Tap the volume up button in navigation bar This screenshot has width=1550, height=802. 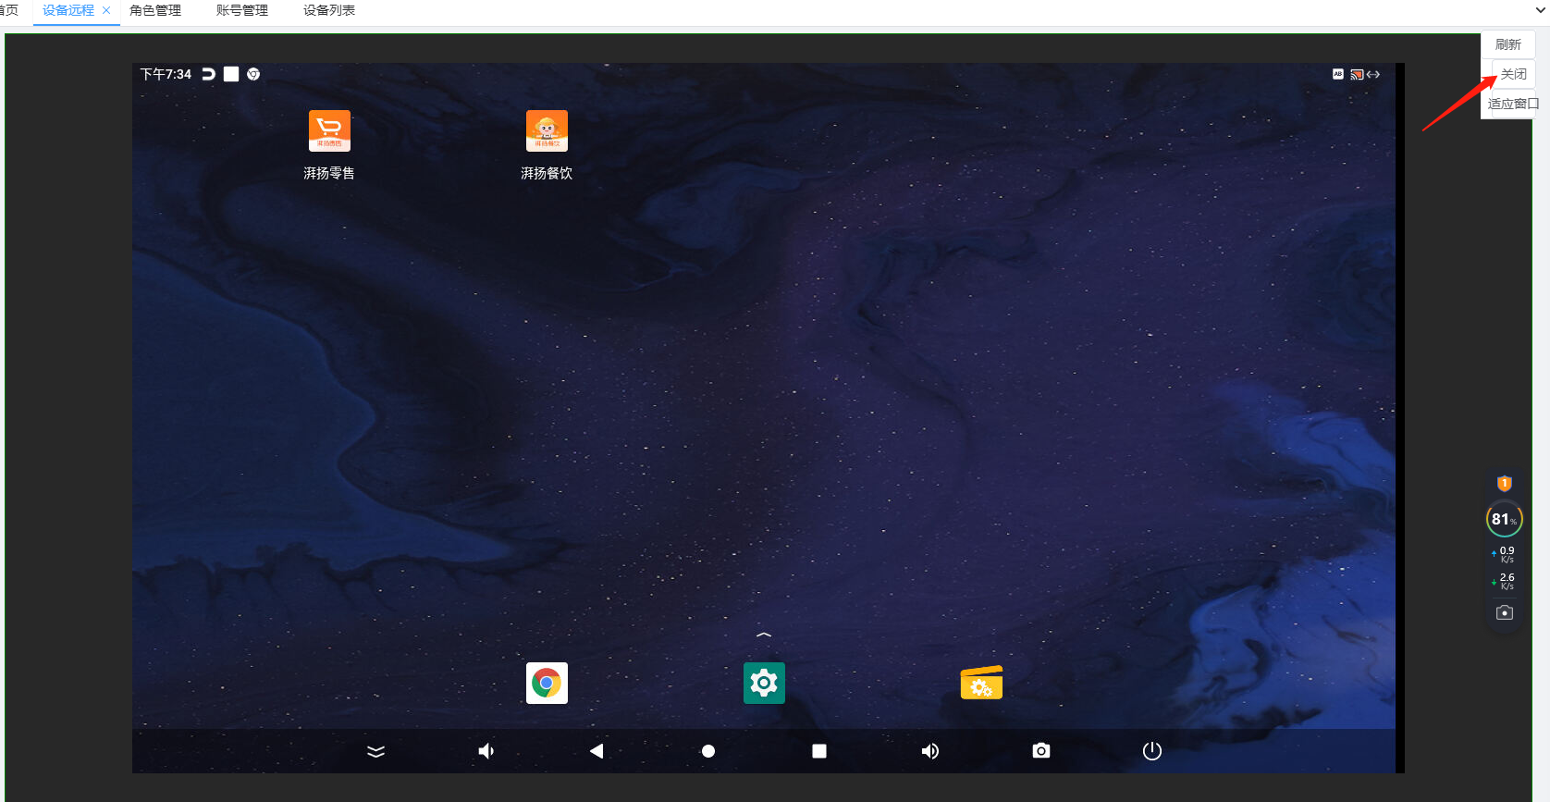click(x=930, y=751)
